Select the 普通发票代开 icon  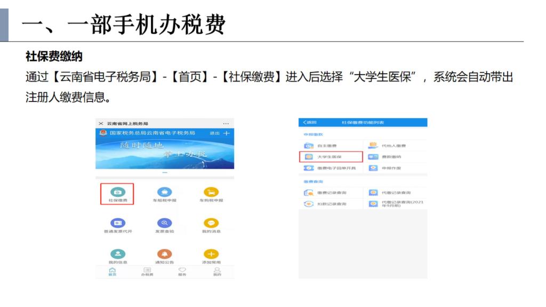117,223
